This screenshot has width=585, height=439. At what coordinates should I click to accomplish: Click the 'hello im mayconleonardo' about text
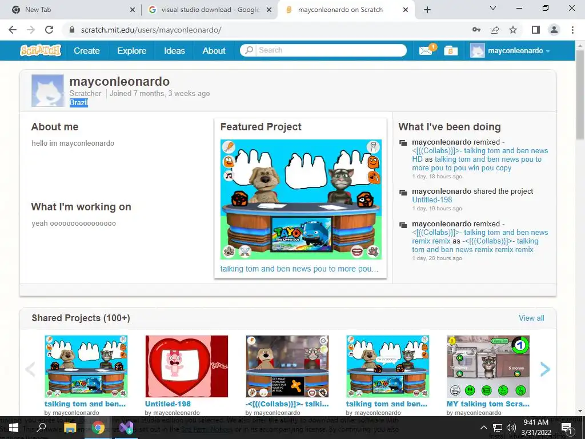pos(73,143)
